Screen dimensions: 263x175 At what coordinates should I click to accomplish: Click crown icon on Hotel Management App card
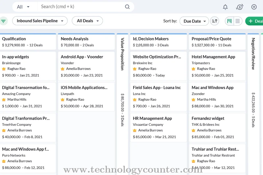tap(193, 69)
